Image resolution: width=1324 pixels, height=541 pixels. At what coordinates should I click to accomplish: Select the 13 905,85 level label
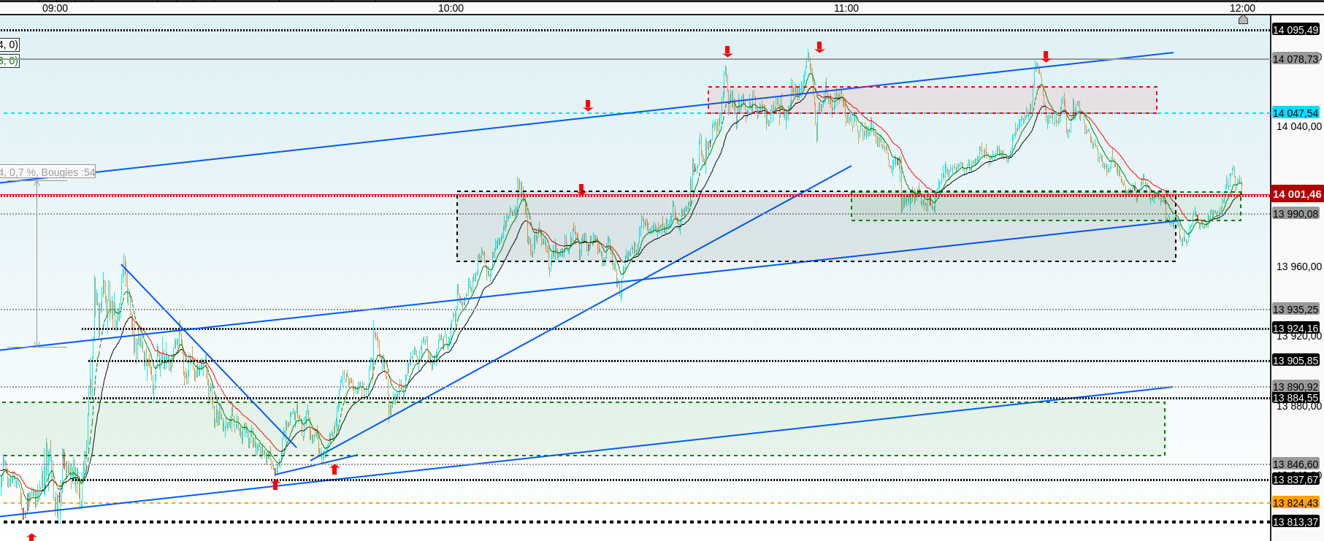click(x=1296, y=361)
